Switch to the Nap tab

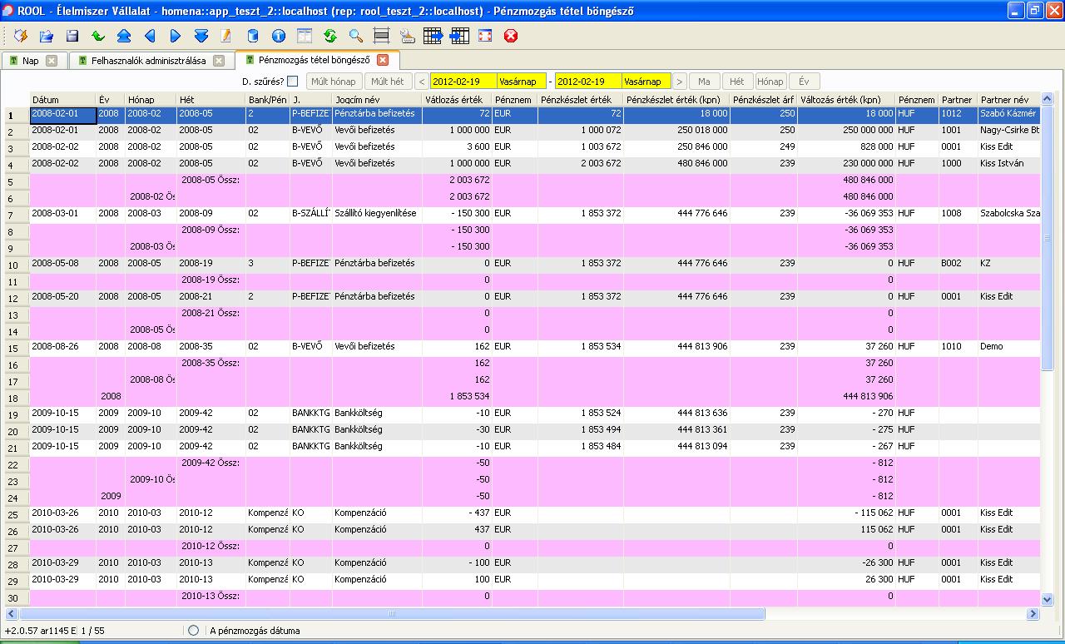(x=30, y=61)
